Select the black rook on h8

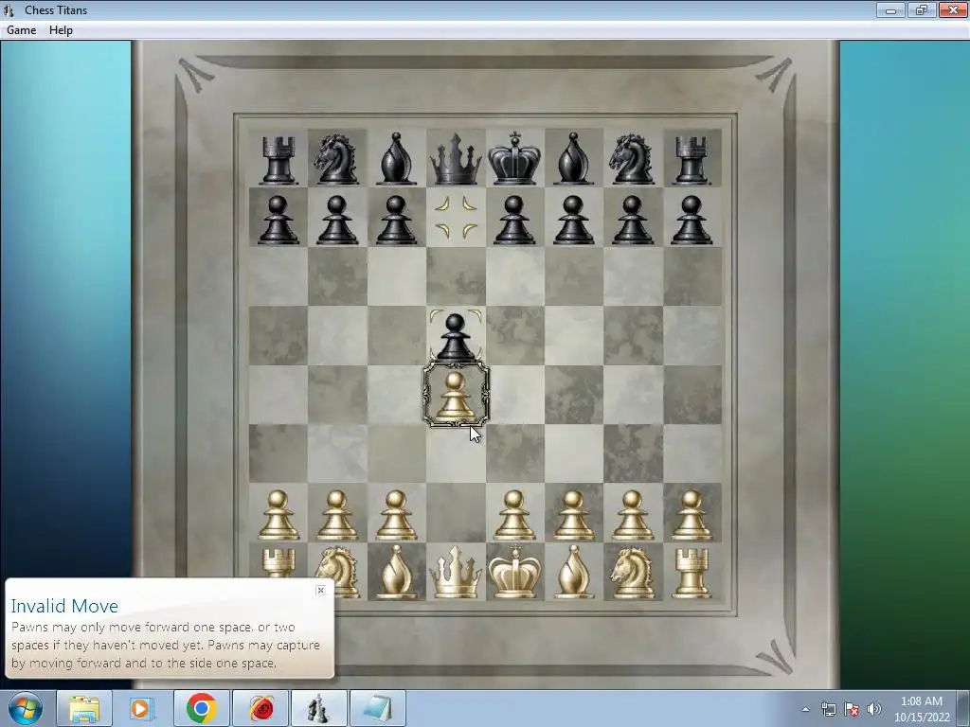point(691,161)
